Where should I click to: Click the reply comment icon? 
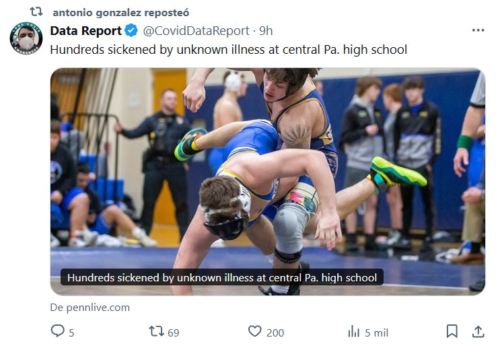58,331
